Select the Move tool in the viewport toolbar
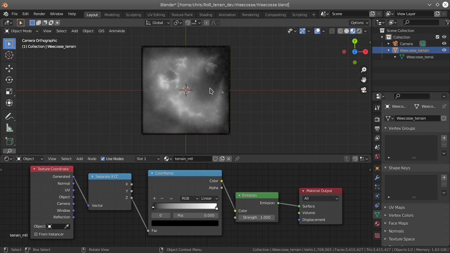The height and width of the screenshot is (253, 450). point(9,68)
